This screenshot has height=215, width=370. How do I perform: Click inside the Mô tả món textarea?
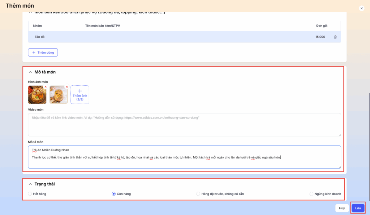[x=184, y=163]
